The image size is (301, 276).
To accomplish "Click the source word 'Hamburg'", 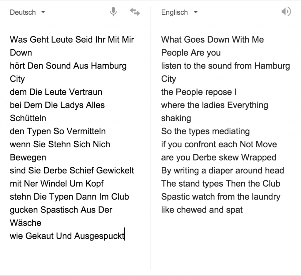I will point(109,66).
